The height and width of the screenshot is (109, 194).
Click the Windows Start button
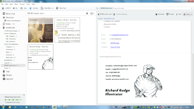3,107
